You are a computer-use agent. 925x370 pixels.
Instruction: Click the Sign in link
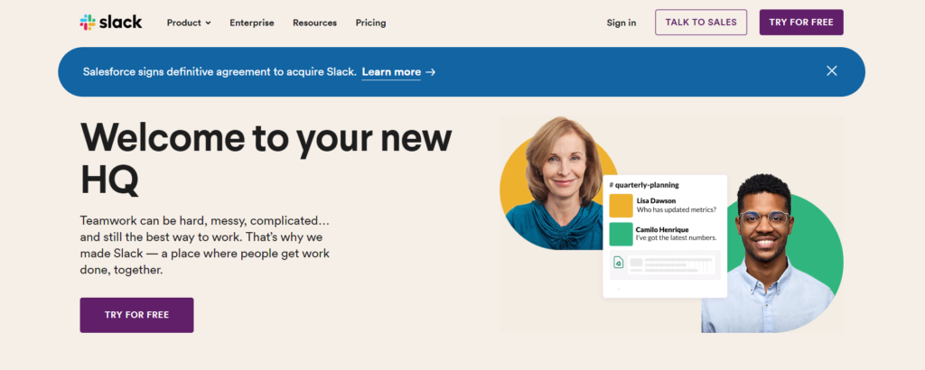point(621,23)
